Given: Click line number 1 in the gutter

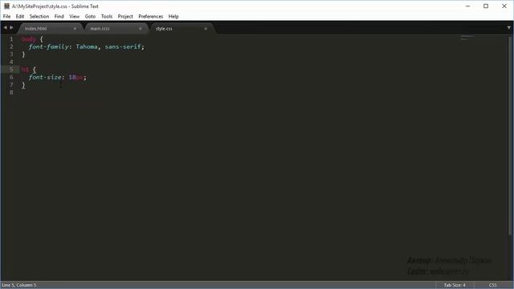Looking at the screenshot, I should point(11,39).
